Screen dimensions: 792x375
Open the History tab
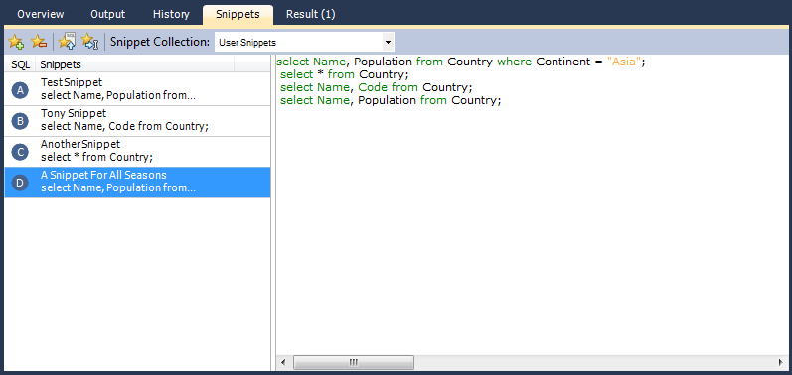coord(171,14)
